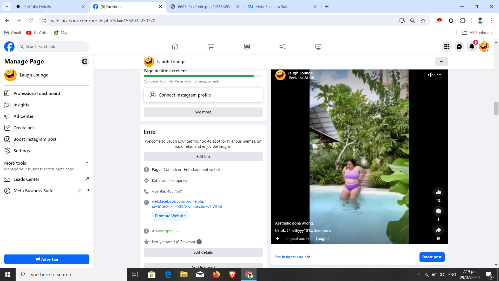Screen dimensions: 499x281
Task: Expand the Always open hours dropdown
Action: coord(178,231)
